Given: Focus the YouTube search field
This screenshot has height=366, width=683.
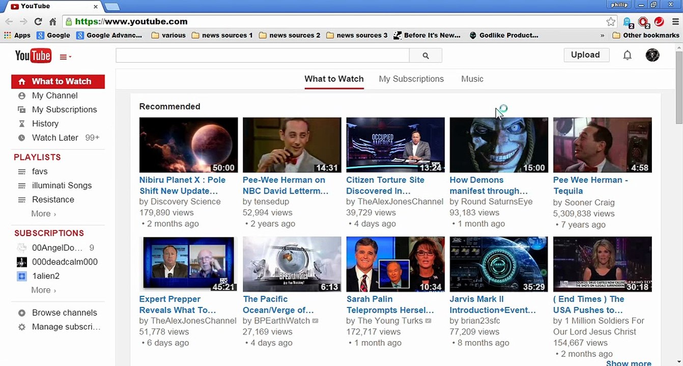Looking at the screenshot, I should [x=263, y=55].
